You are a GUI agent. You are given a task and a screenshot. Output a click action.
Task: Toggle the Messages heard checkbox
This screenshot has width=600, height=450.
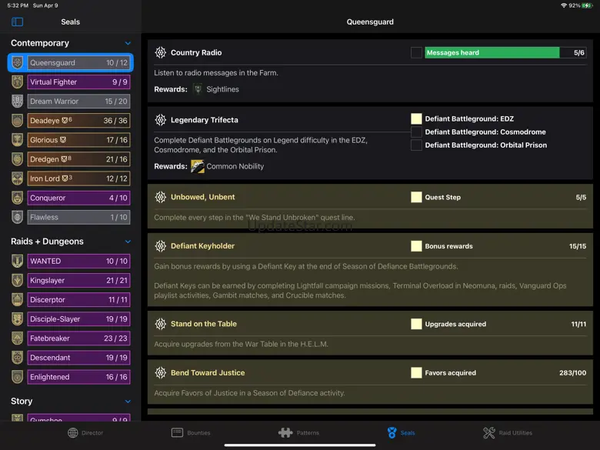click(x=416, y=52)
